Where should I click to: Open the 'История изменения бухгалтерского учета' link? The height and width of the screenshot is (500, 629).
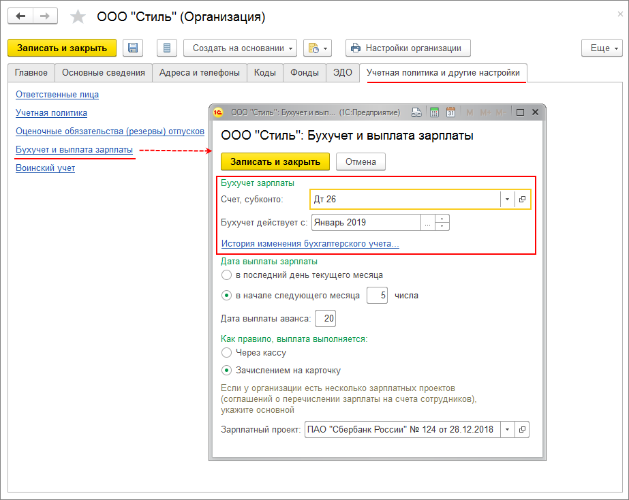310,244
